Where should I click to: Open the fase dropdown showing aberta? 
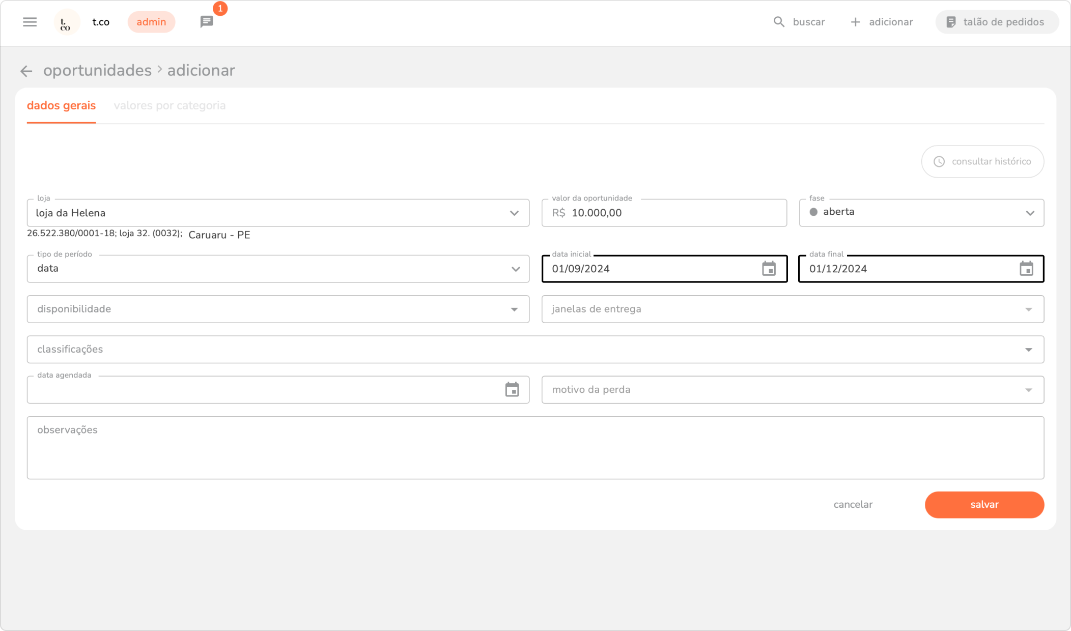coord(1030,213)
